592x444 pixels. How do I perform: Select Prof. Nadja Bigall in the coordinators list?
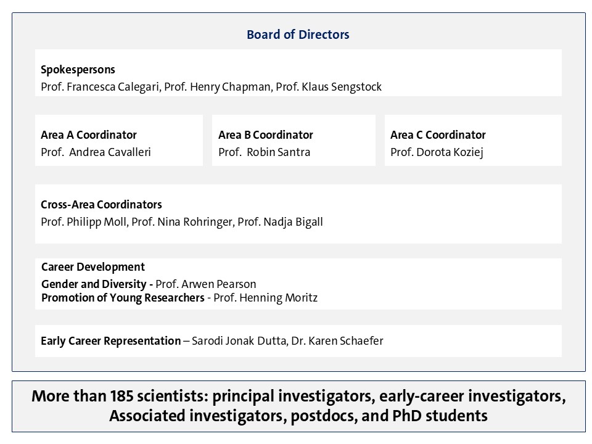[x=280, y=222]
